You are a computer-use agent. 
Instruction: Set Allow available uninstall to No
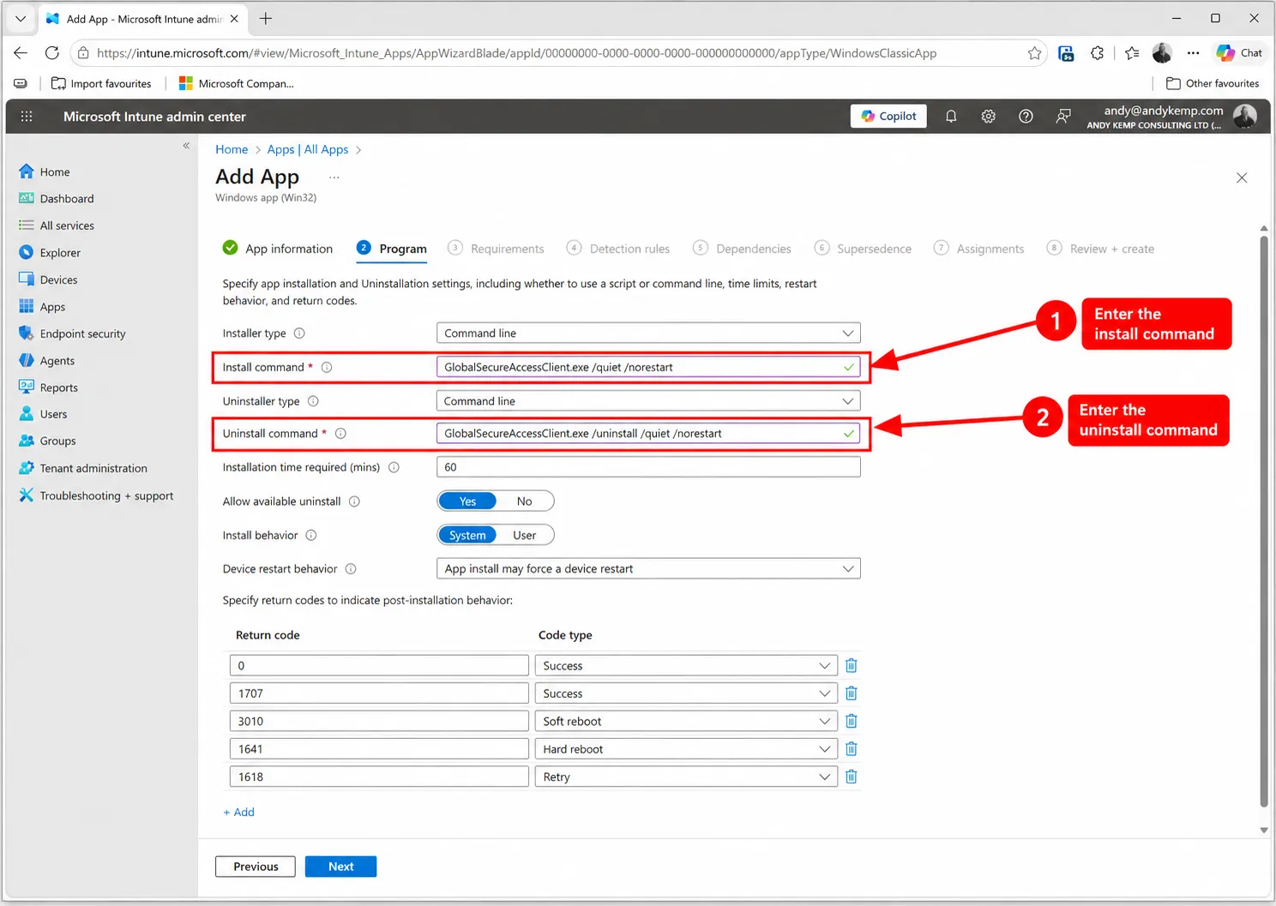[x=525, y=501]
